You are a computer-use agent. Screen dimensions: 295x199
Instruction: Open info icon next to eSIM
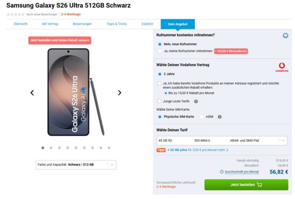[219, 117]
